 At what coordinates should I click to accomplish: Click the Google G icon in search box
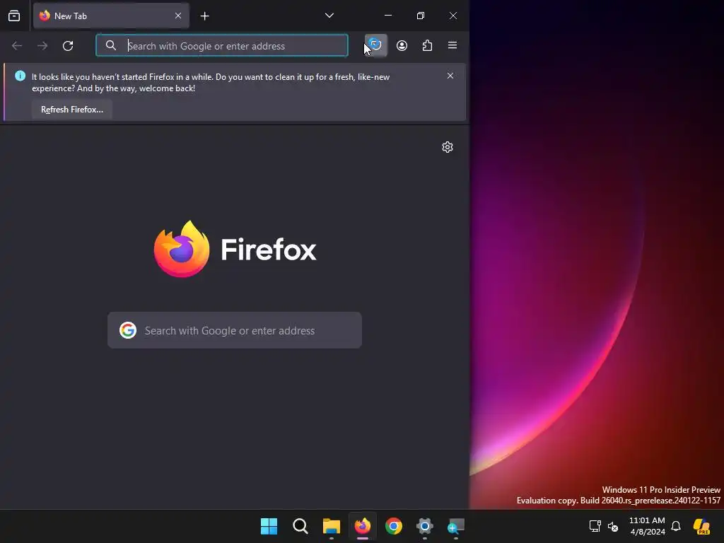[128, 330]
